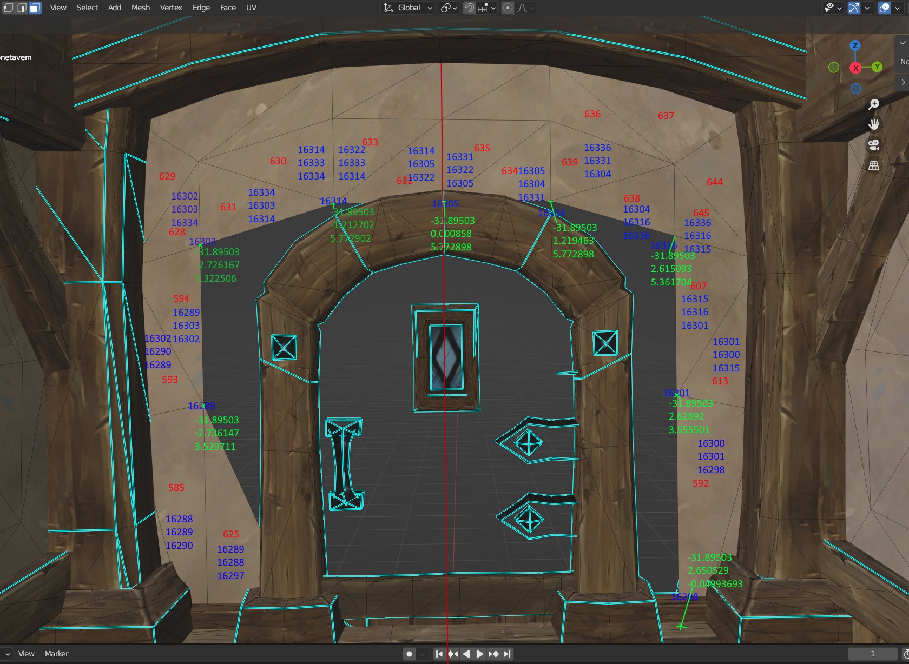Enable edge select mode

pyautogui.click(x=22, y=8)
